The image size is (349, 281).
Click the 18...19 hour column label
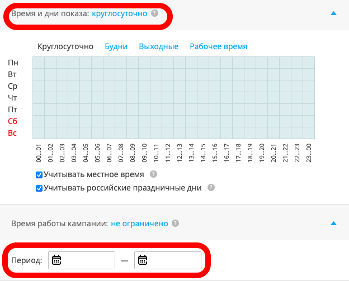[250, 153]
